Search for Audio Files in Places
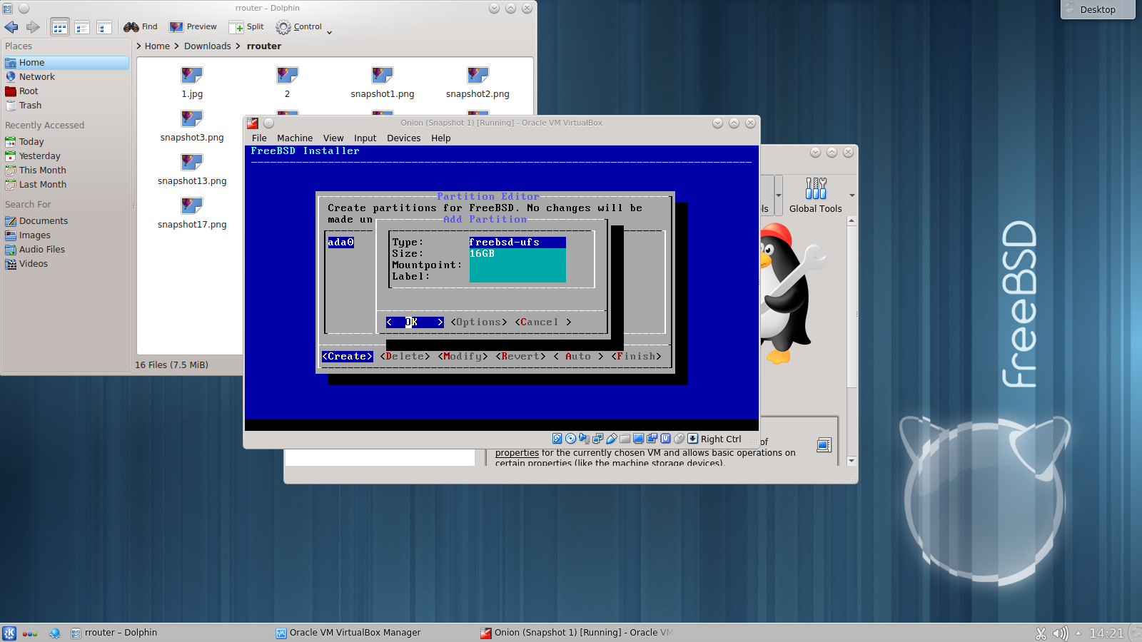 point(66,250)
